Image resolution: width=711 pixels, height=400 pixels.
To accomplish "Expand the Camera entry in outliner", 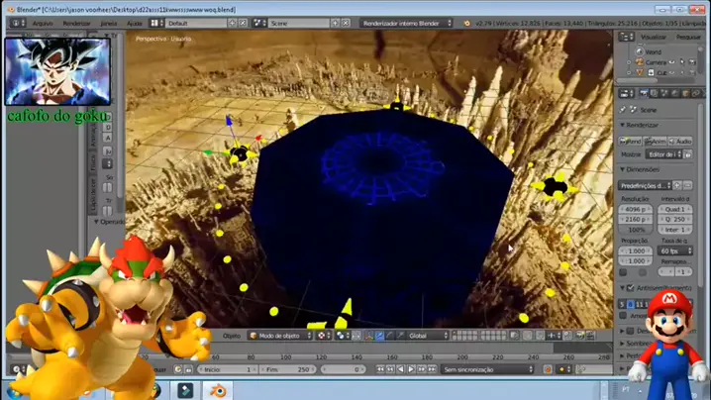I will pyautogui.click(x=629, y=62).
